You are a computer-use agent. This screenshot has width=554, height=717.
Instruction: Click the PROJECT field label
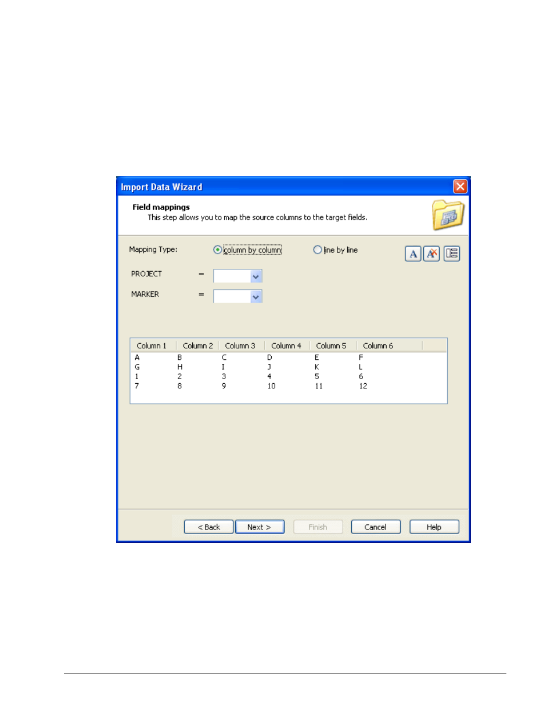[146, 274]
